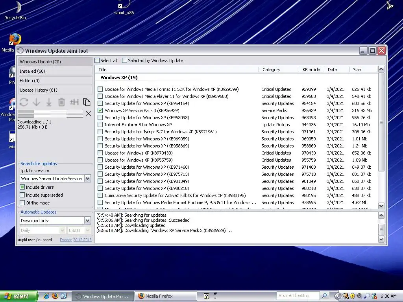Copy update links to clipboard icon
Screen dimensions: 403x302
[87, 102]
